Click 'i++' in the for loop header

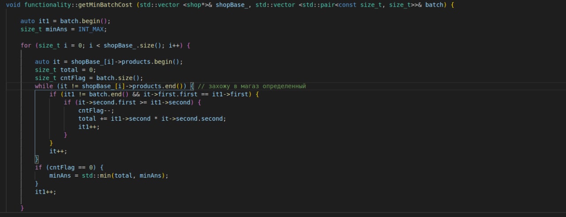(174, 46)
